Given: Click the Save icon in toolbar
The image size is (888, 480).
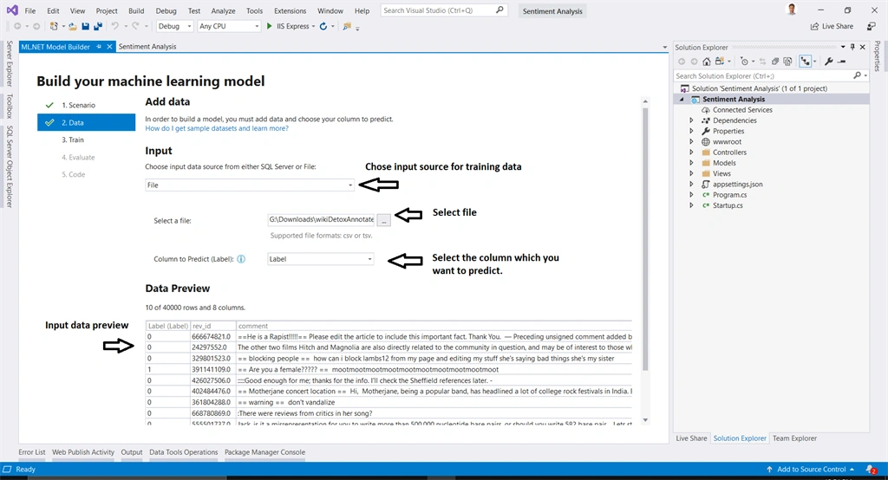Looking at the screenshot, I should pos(86,26).
